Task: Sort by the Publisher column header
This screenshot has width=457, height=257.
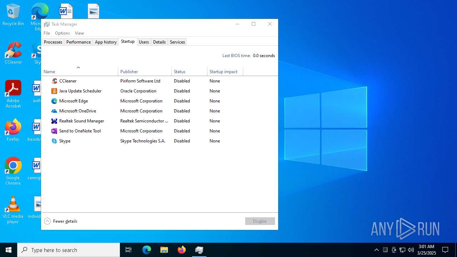Action: point(145,71)
